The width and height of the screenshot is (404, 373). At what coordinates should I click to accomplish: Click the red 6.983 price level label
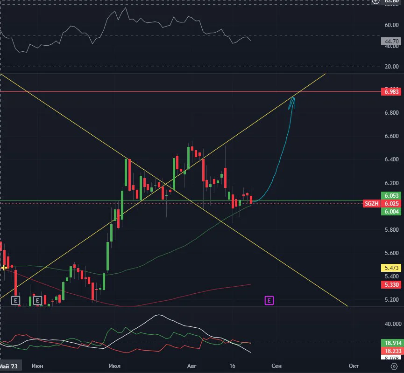point(391,91)
